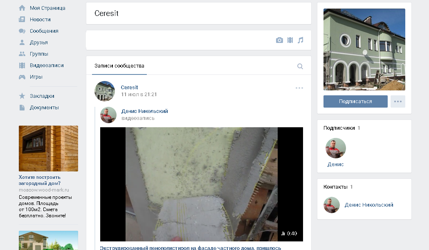Open Группы in sidebar

click(x=39, y=54)
